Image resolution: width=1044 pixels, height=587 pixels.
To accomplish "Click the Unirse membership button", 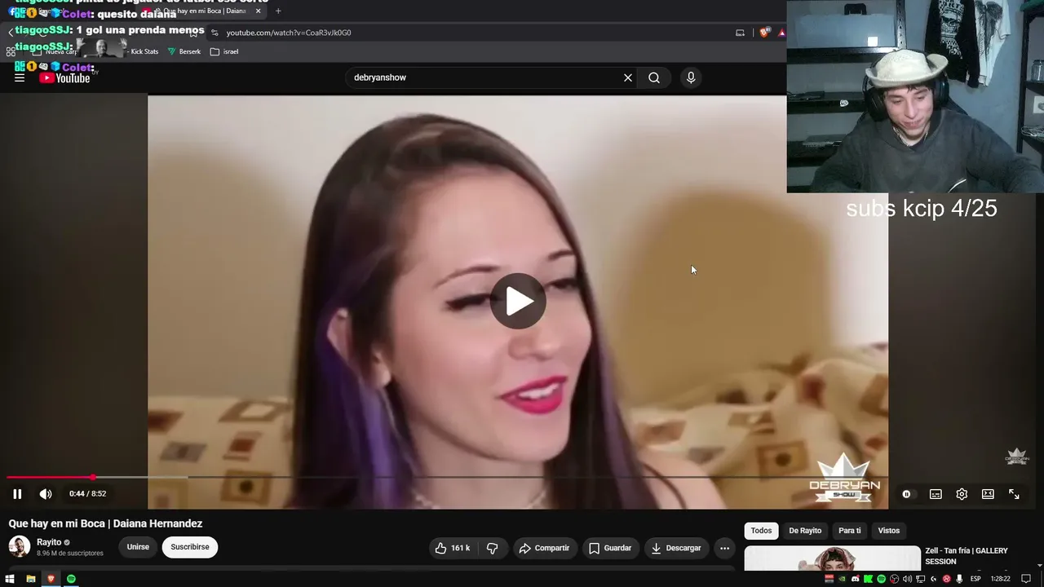I will coord(138,547).
